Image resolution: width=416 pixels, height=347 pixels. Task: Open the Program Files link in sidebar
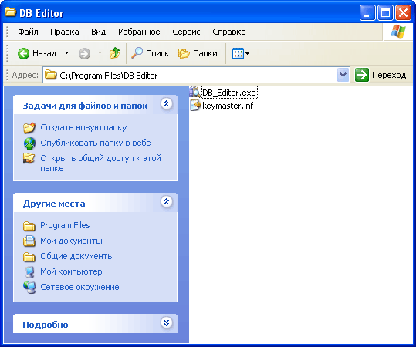pyautogui.click(x=65, y=225)
